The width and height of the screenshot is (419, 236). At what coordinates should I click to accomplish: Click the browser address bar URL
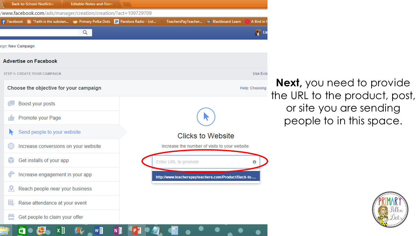76,13
